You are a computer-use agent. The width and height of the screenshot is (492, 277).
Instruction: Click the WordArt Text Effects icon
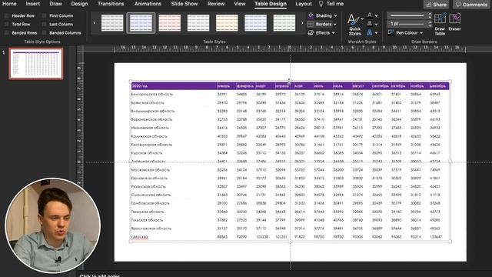click(x=370, y=32)
